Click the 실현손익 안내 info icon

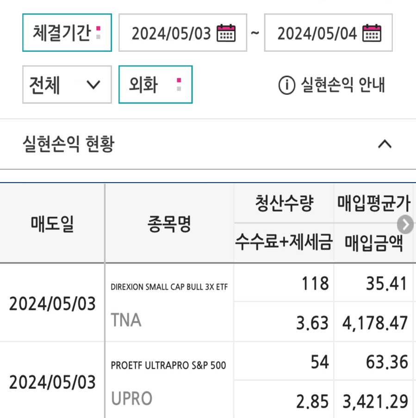286,85
